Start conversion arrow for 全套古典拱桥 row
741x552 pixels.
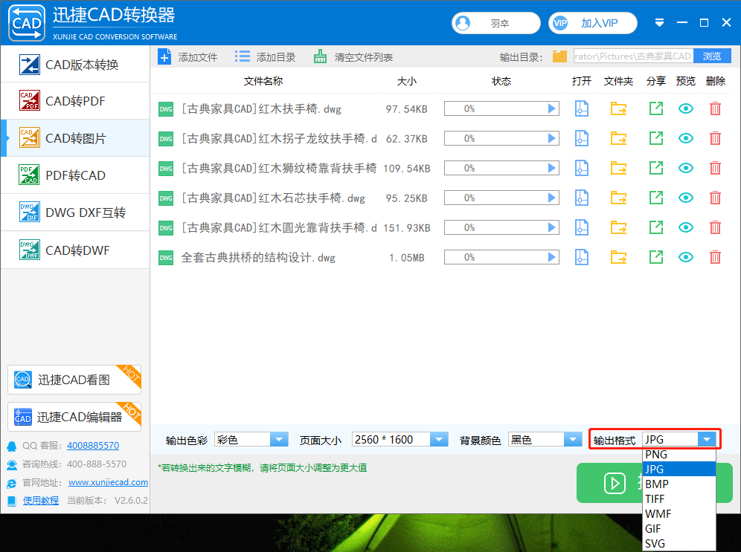point(551,257)
